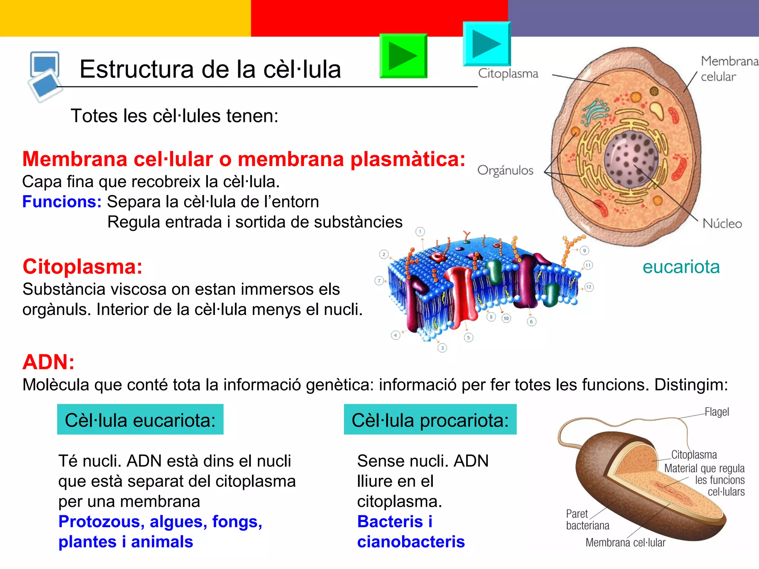Click the purple header color block
The width and height of the screenshot is (759, 569).
[634, 18]
